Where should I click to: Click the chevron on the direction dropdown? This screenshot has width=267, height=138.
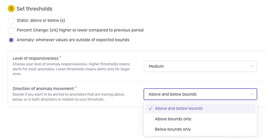[251, 94]
